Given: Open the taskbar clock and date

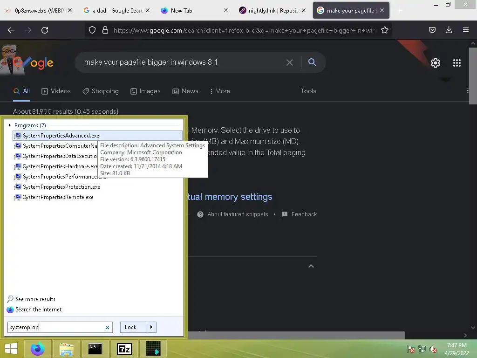Looking at the screenshot, I should pos(457,349).
